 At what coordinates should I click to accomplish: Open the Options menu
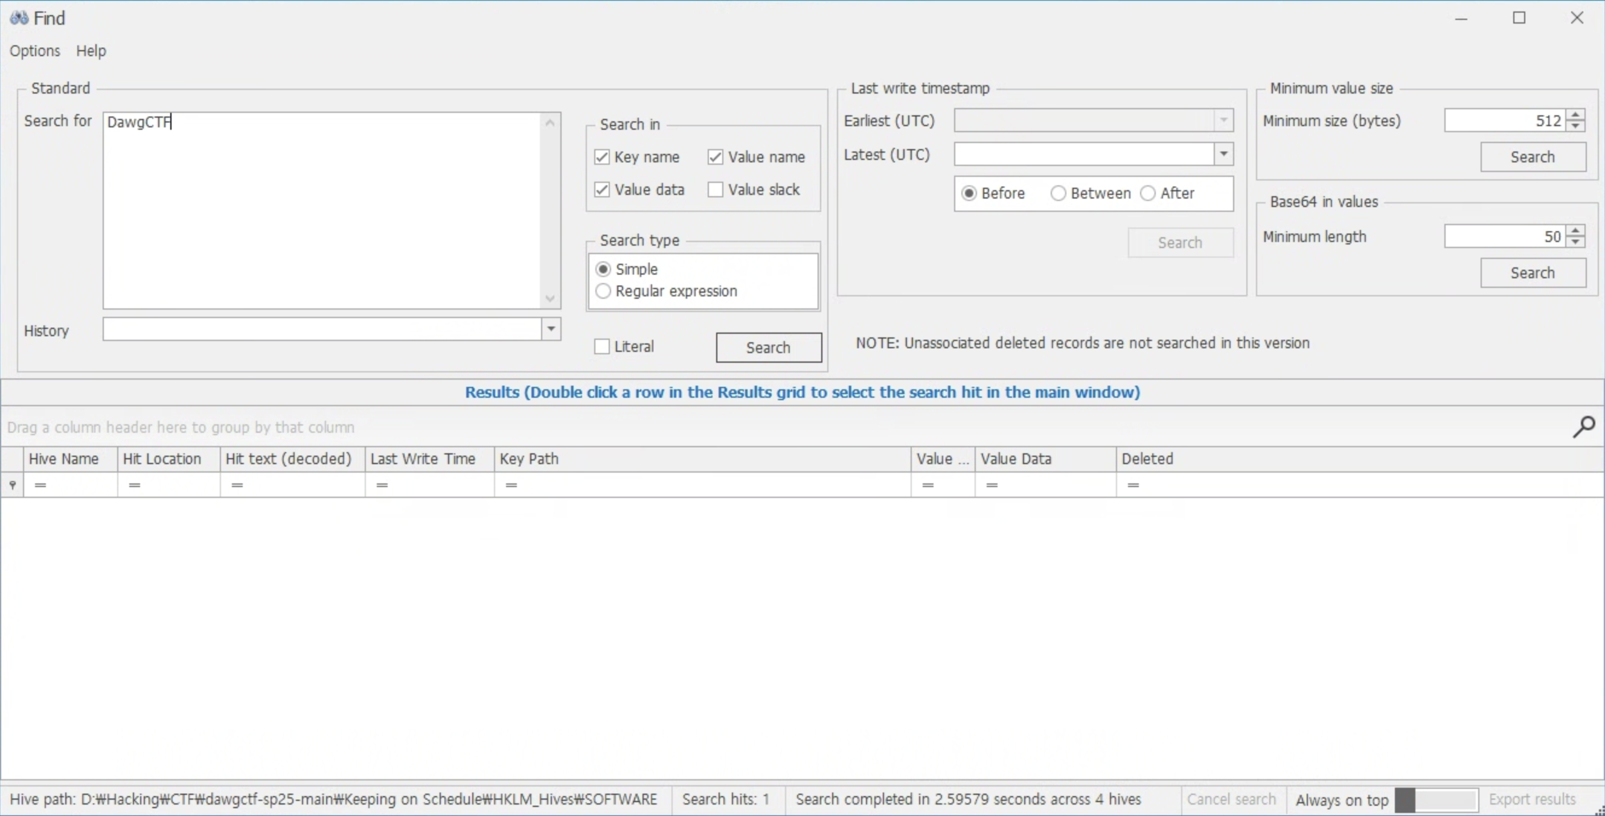[35, 51]
